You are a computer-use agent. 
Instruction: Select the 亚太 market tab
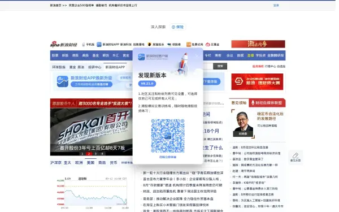pos(67,163)
